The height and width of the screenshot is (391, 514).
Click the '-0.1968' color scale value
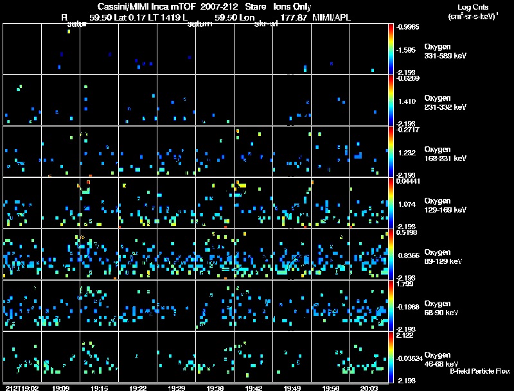coord(407,307)
